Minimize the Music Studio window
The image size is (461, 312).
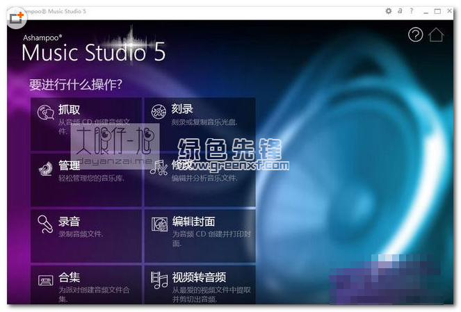coord(426,11)
